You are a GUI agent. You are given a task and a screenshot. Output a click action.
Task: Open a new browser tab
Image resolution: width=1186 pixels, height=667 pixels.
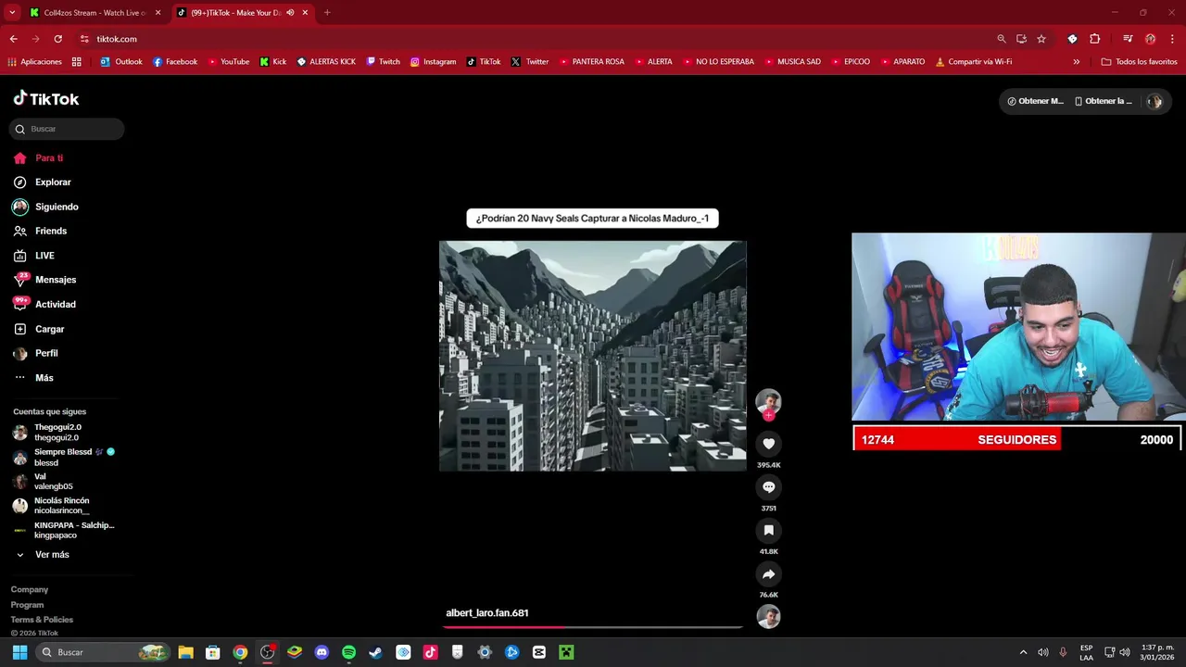pyautogui.click(x=326, y=13)
